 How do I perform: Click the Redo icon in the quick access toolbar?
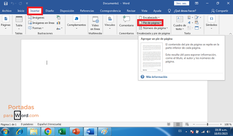coord(20,3)
